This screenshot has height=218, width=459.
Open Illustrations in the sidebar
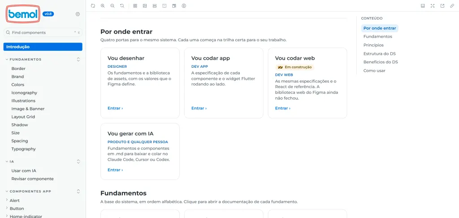[23, 101]
